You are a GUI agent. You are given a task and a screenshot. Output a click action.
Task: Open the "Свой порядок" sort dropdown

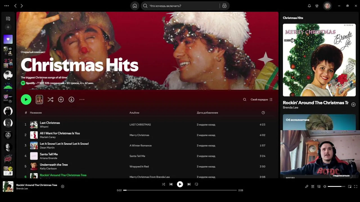262,100
